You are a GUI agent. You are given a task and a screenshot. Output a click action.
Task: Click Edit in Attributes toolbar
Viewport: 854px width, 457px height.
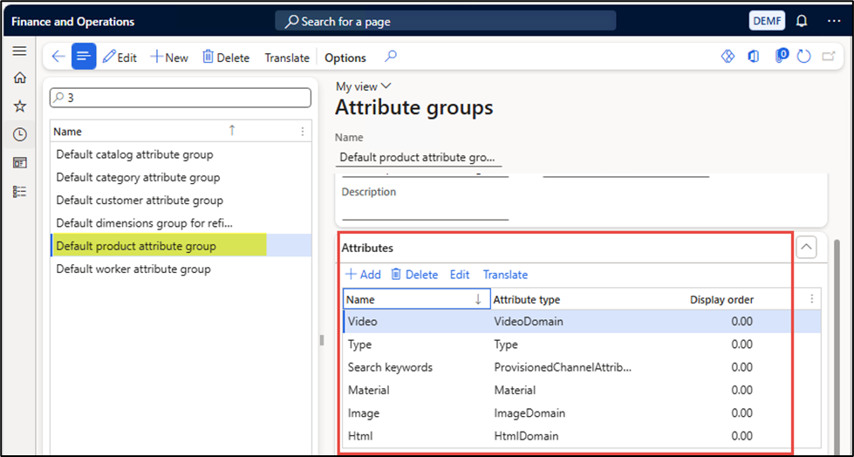coord(460,275)
